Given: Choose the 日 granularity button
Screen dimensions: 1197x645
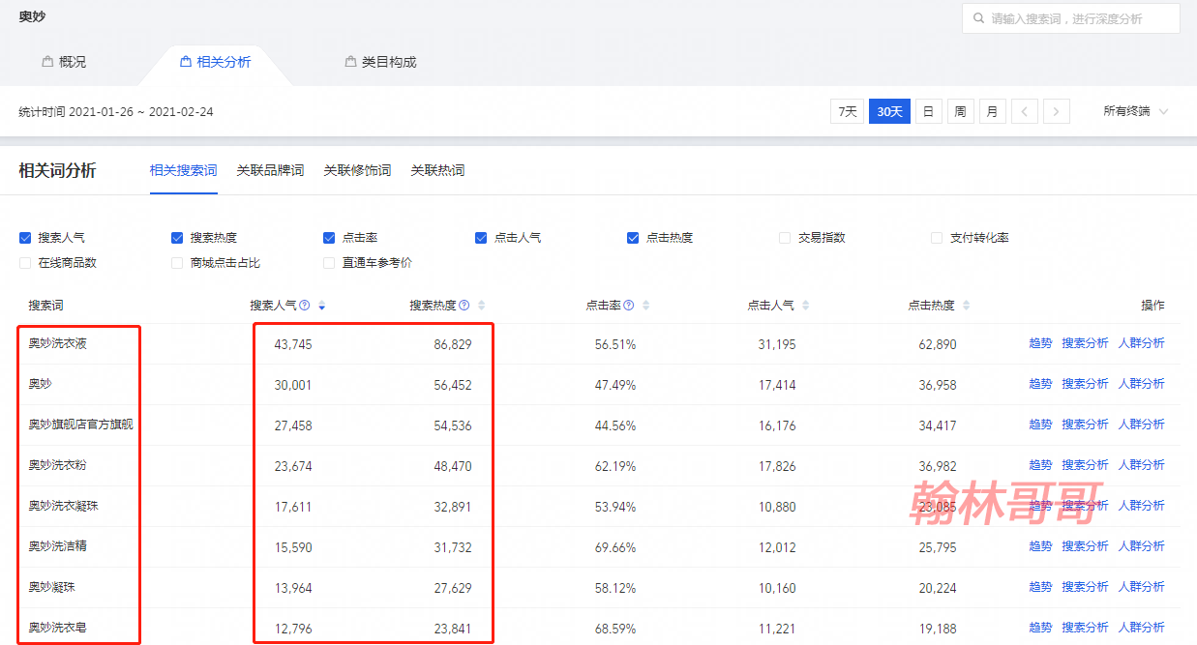Looking at the screenshot, I should [928, 111].
